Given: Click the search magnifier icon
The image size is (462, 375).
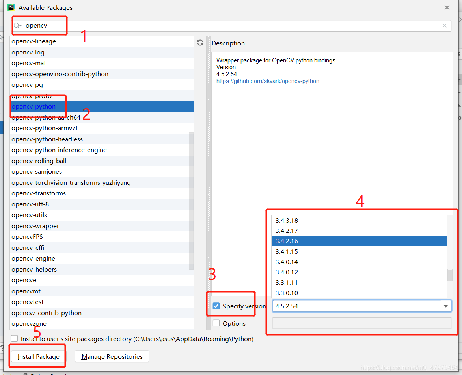Looking at the screenshot, I should pyautogui.click(x=17, y=26).
